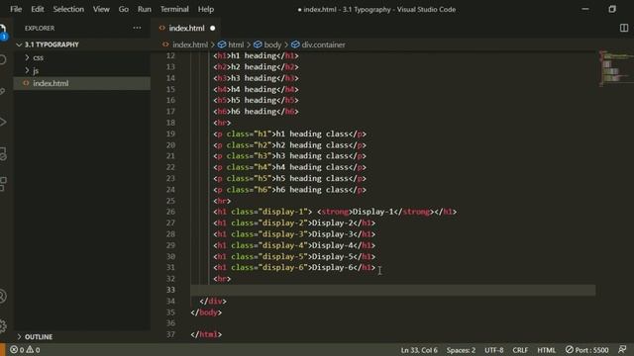
Task: Click the feedback icon in status bar
Action: (622, 349)
